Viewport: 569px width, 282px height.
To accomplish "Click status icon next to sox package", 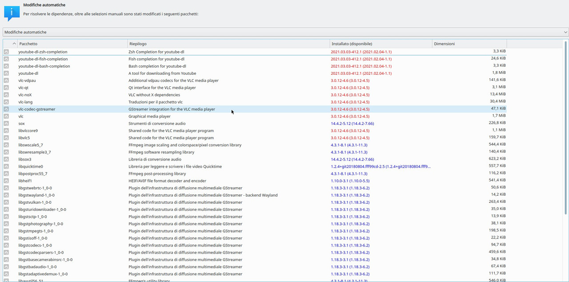I will [x=6, y=124].
